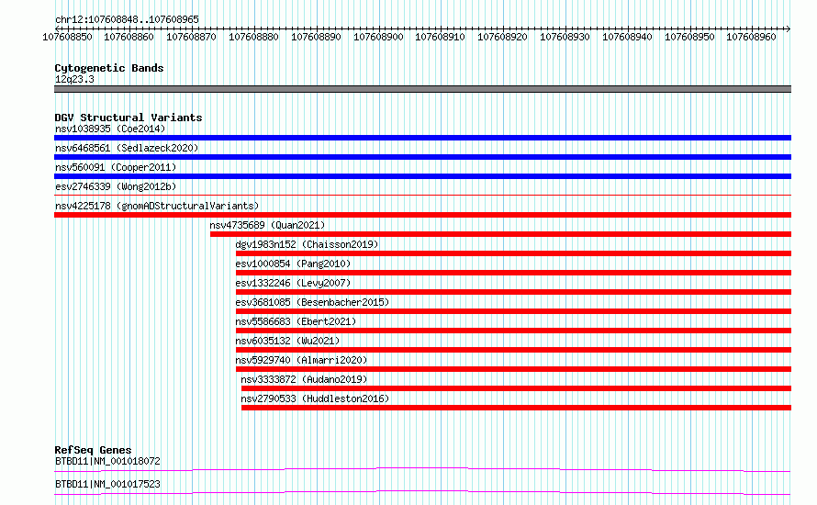817x505 pixels.
Task: Click the blue bar under nsv560091
Action: point(422,176)
